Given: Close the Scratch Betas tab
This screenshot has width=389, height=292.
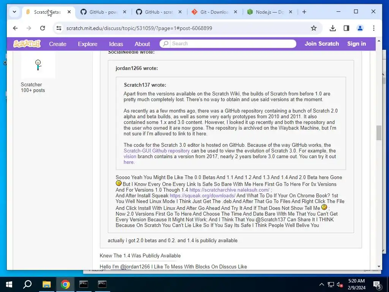Looking at the screenshot, I should (69, 12).
